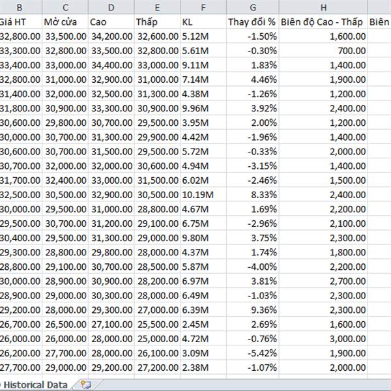
Task: Select column B by its header
Action: coord(20,8)
